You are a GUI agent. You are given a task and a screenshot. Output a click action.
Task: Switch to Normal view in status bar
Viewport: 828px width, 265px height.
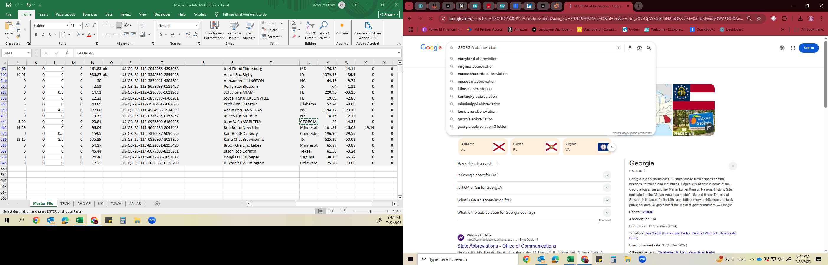click(x=320, y=211)
